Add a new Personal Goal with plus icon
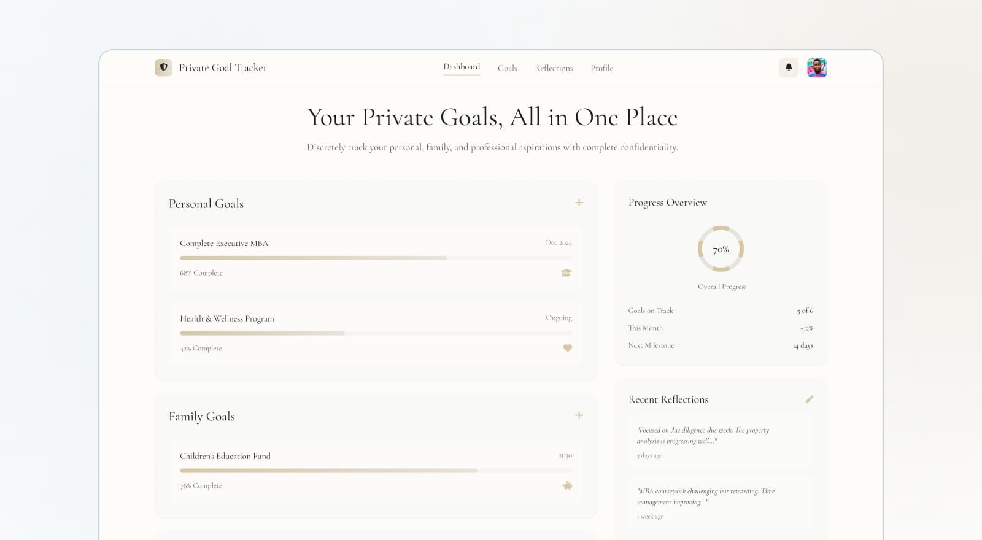The image size is (982, 540). pos(579,202)
